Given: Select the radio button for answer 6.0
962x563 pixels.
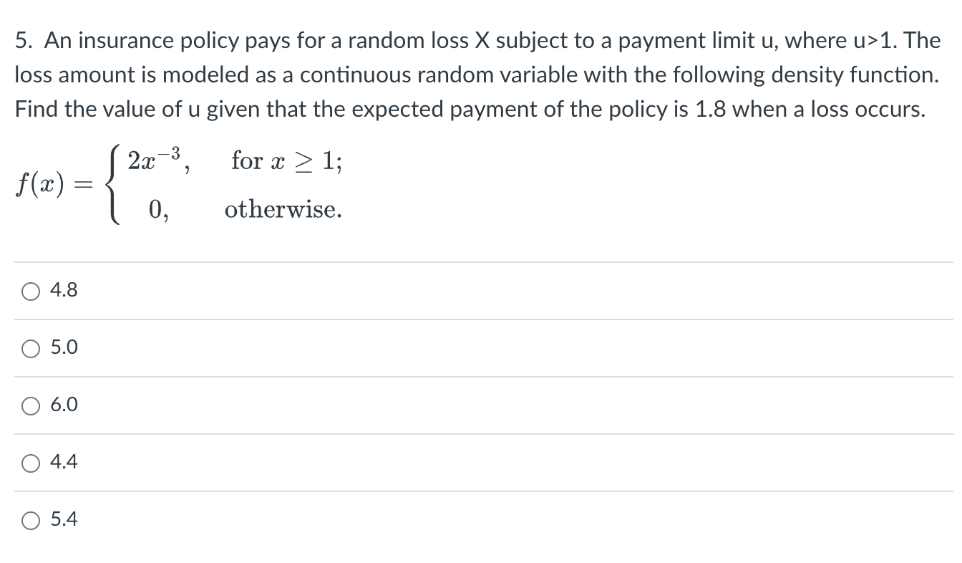Looking at the screenshot, I should pyautogui.click(x=30, y=405).
